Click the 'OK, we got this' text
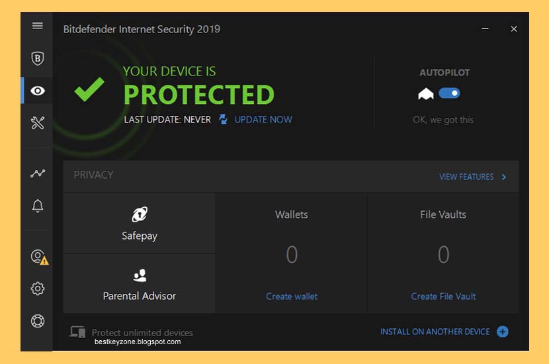 (x=443, y=120)
